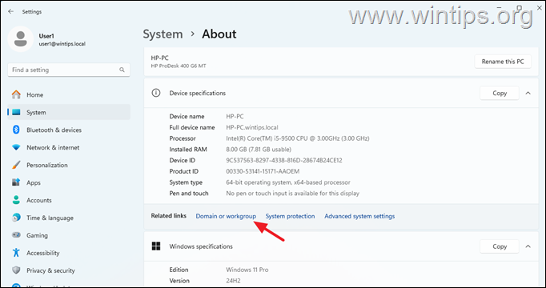
Task: Click the Time & language globe icon
Action: (x=16, y=218)
